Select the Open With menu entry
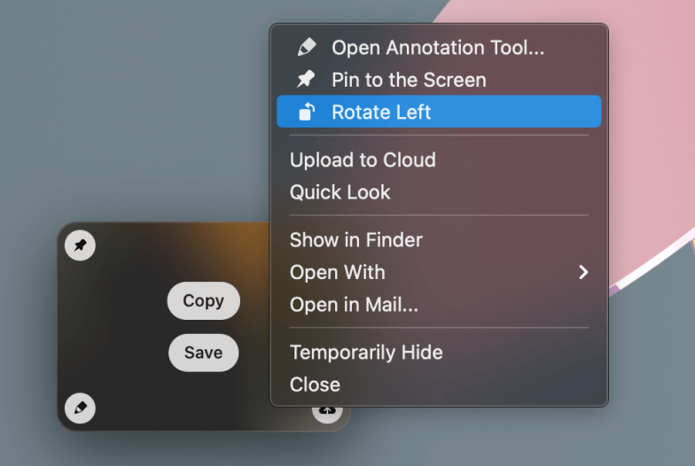The image size is (695, 466). click(x=338, y=272)
